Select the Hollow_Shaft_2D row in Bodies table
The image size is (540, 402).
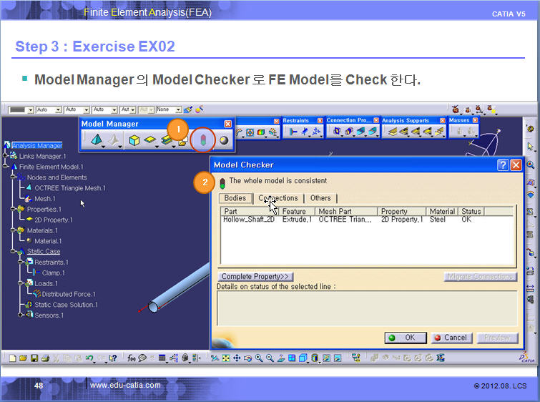point(248,220)
